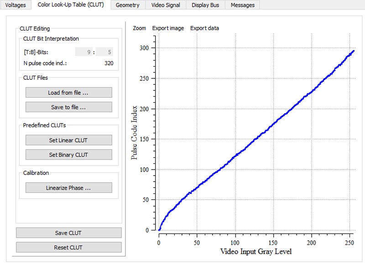Viewport: 365px width, 265px height.
Task: Open the Messages tab
Action: click(243, 5)
